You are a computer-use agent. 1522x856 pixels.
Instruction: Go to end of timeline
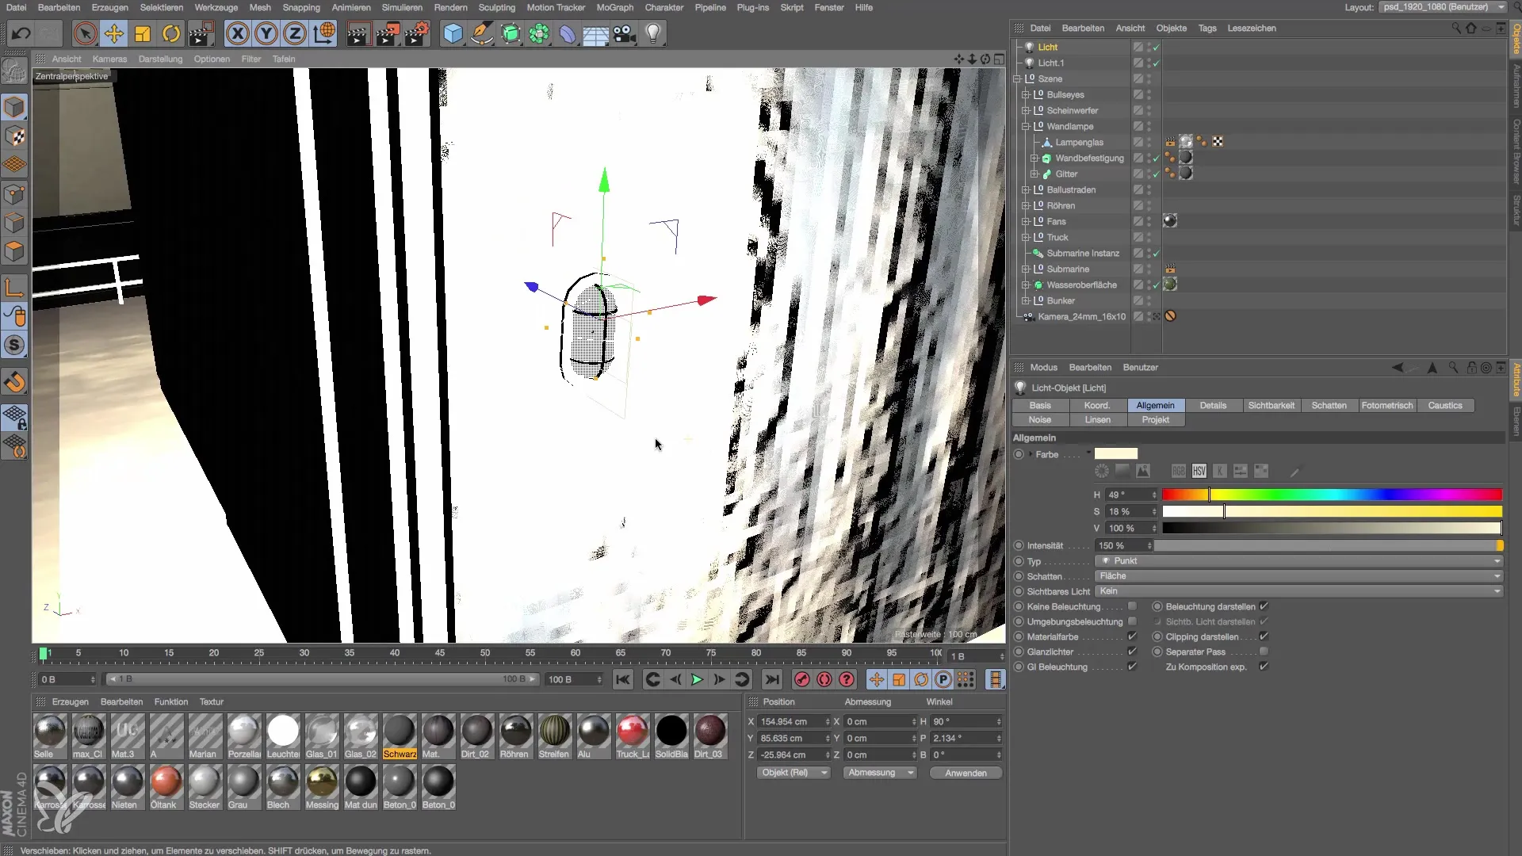[x=771, y=679]
